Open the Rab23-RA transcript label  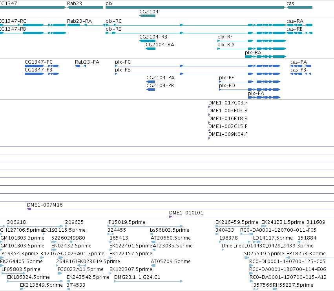tap(79, 21)
